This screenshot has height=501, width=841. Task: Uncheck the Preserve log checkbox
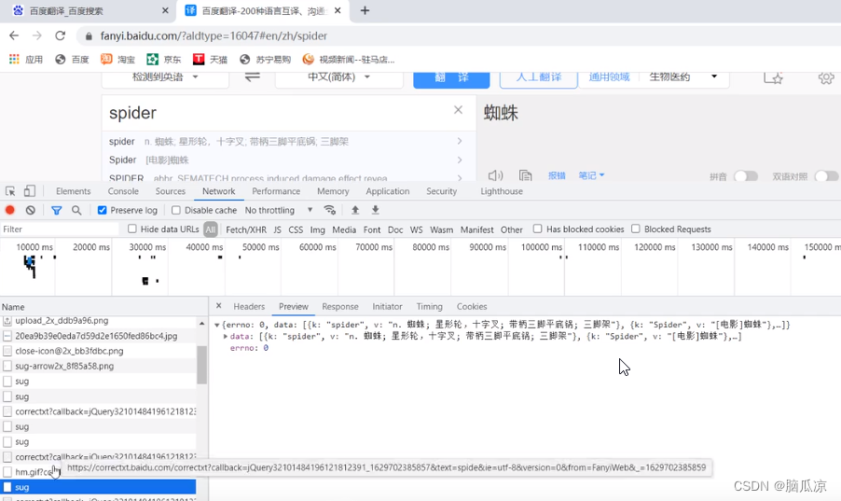pos(102,210)
